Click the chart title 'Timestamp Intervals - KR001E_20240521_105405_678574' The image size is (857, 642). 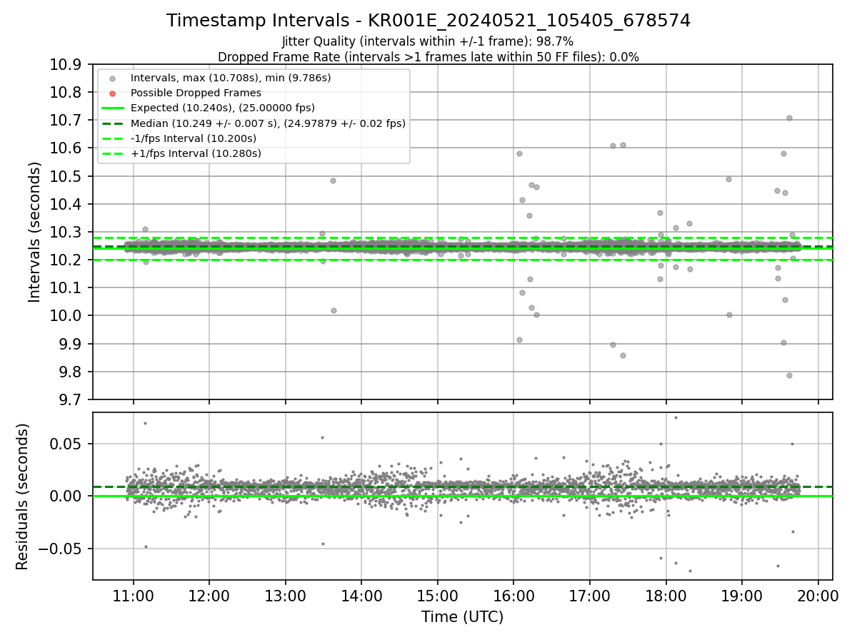(428, 21)
